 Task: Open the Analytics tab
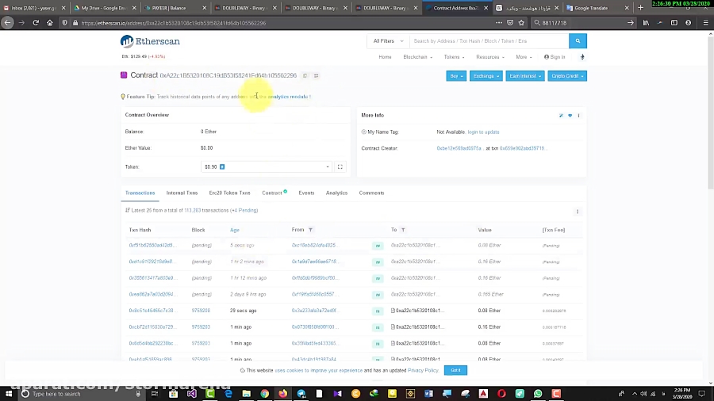pyautogui.click(x=336, y=193)
